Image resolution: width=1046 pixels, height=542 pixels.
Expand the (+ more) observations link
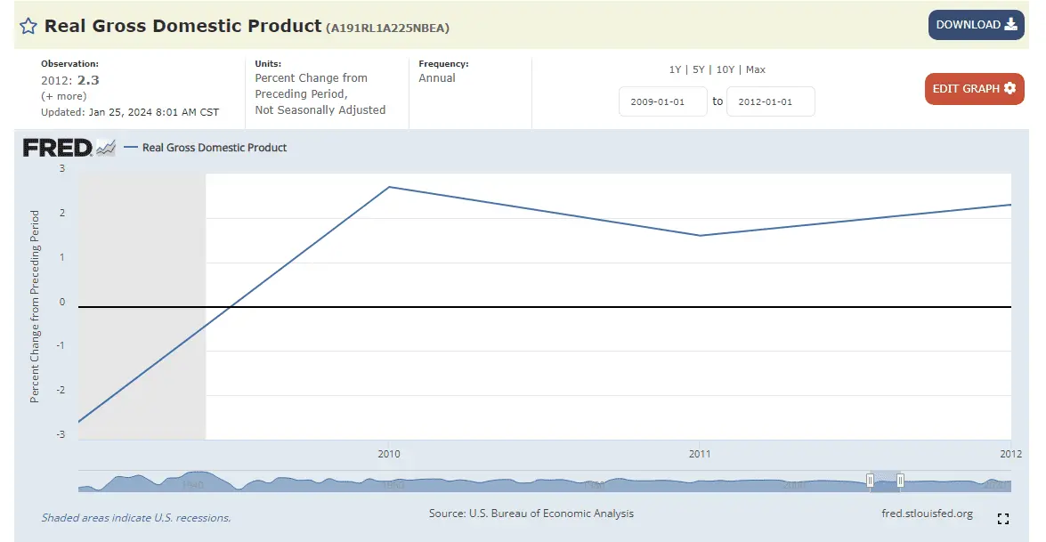coord(63,96)
